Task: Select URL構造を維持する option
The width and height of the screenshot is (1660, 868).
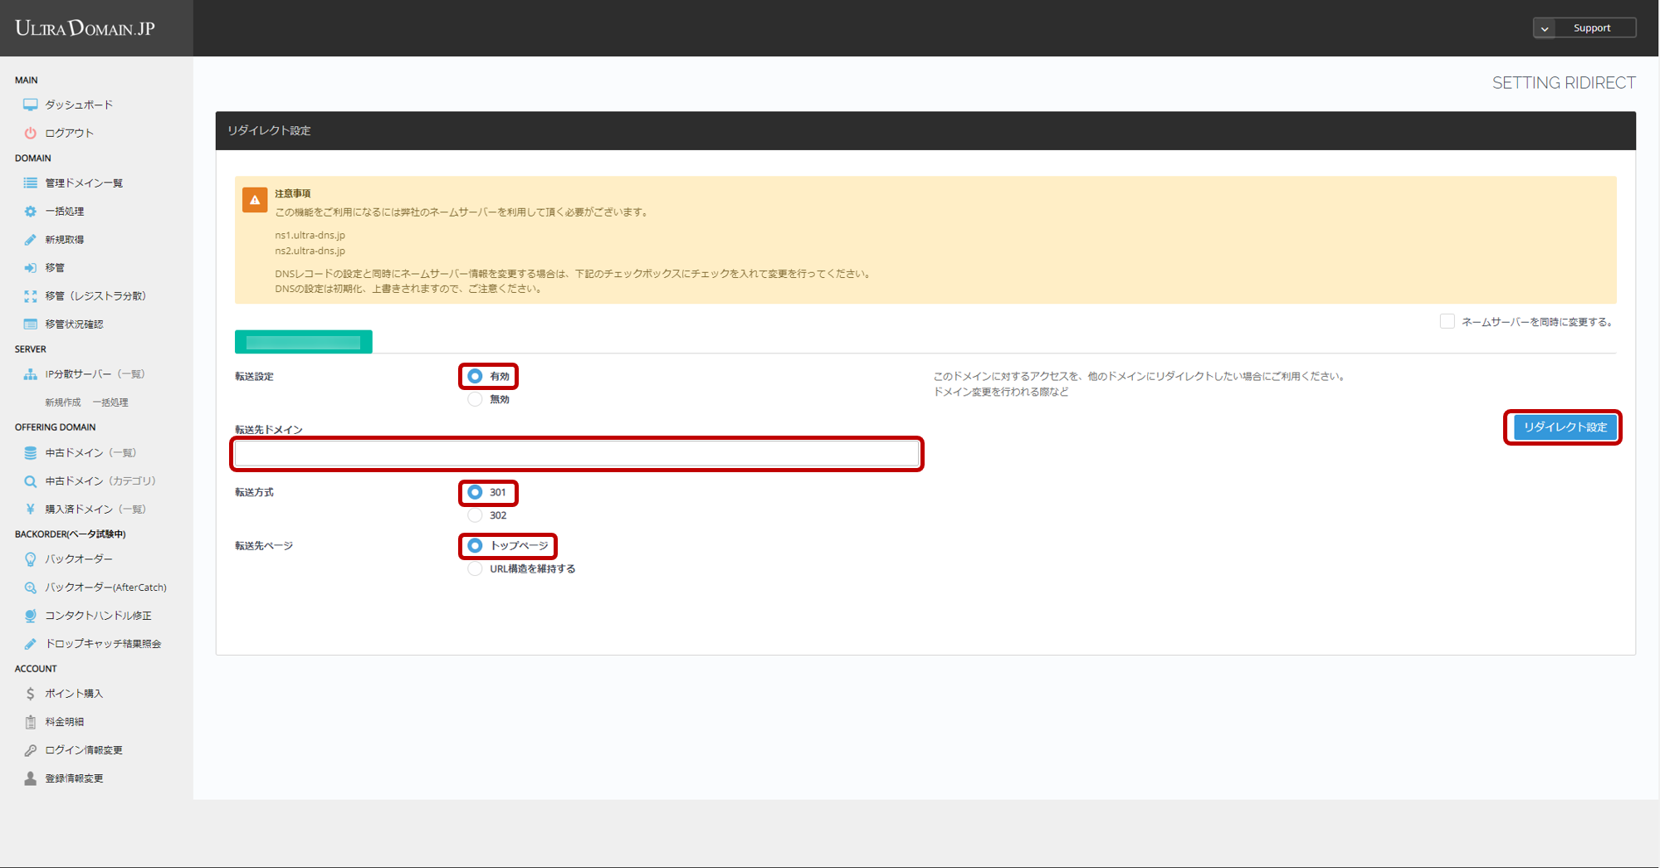Action: coord(475,568)
